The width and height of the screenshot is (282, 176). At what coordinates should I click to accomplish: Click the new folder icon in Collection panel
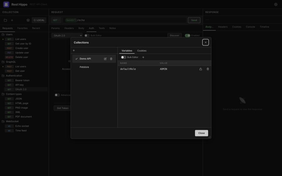(x=5, y=20)
